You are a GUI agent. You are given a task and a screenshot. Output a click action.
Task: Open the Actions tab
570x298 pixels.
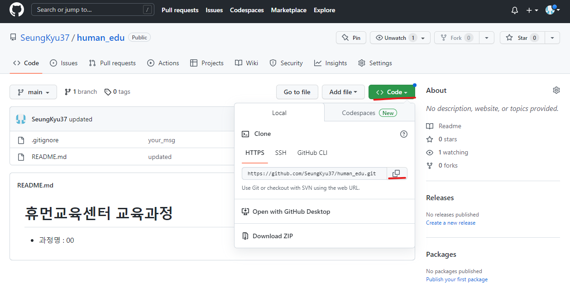[x=163, y=63]
